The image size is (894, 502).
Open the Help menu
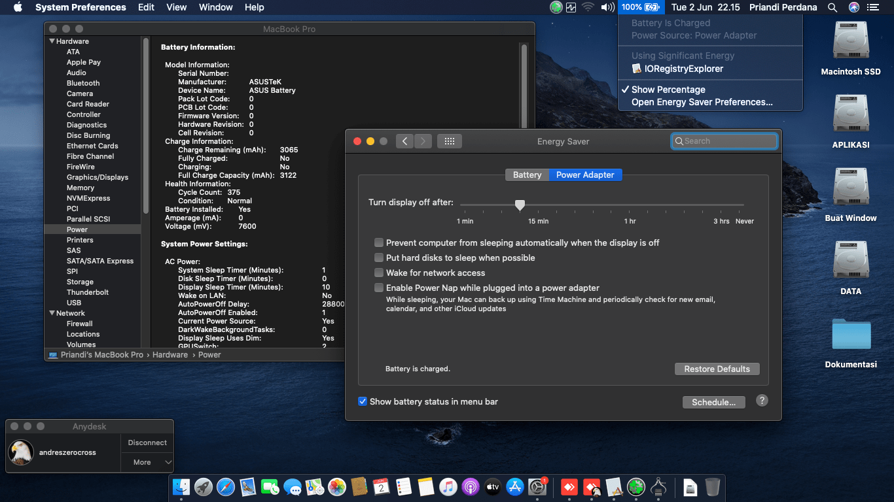click(x=255, y=7)
